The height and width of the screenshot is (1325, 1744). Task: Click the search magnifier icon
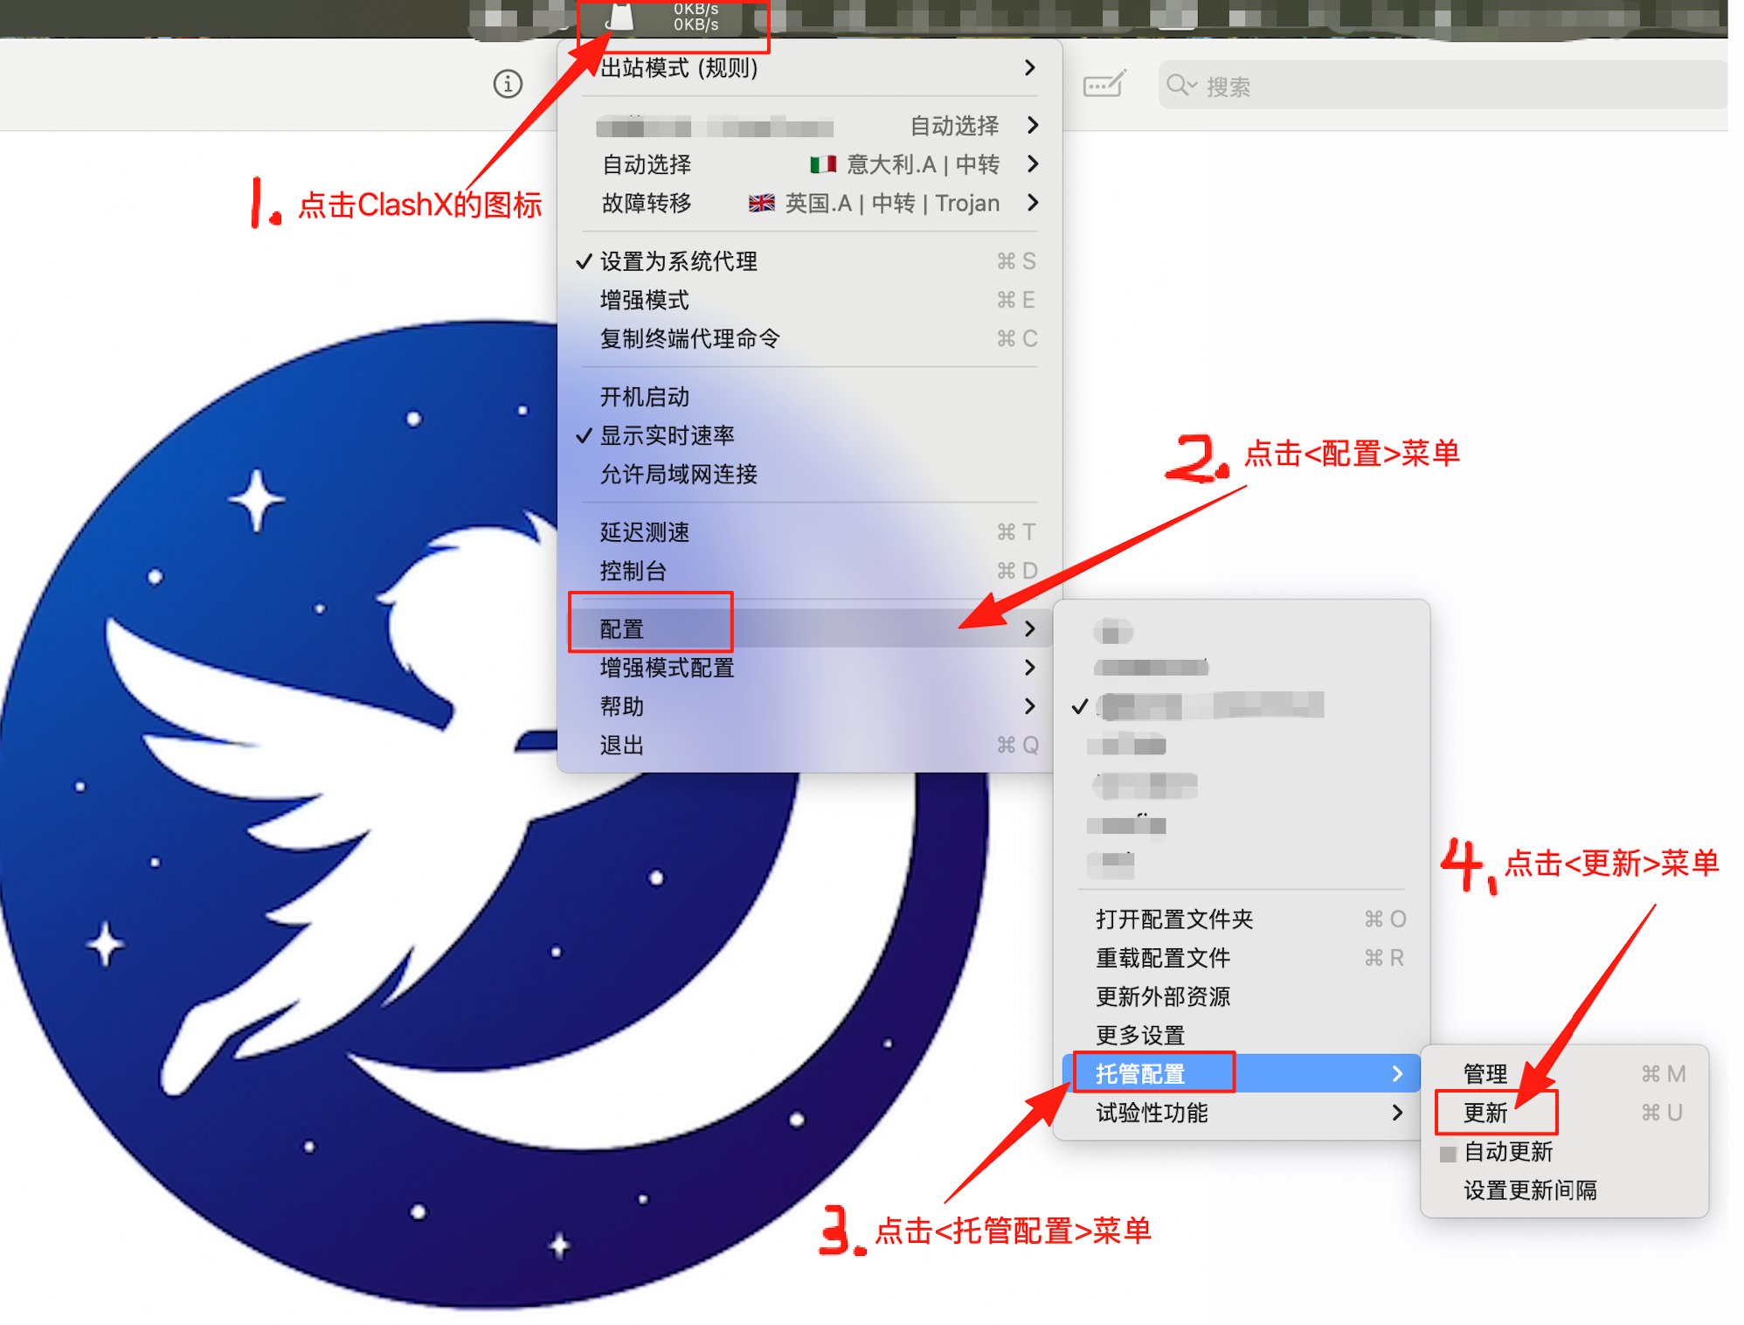(1178, 85)
